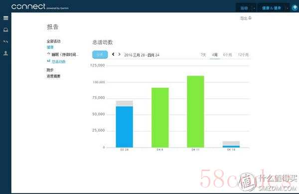Open the hamburger menu in the sidebar
The width and height of the screenshot is (299, 194).
coord(5,18)
